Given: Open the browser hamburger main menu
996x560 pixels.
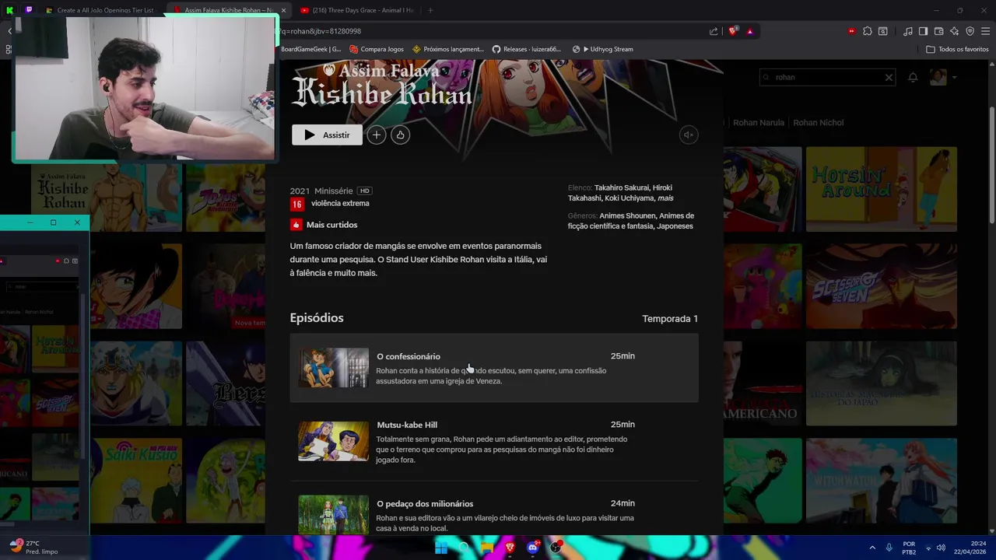Looking at the screenshot, I should pos(985,31).
